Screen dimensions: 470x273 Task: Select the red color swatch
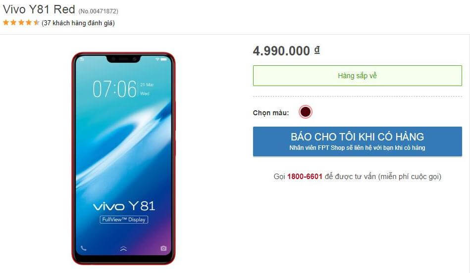(x=306, y=112)
